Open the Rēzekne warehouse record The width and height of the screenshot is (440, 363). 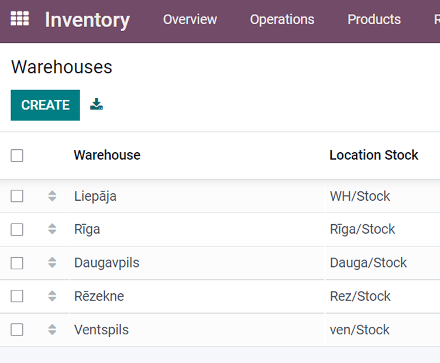pyautogui.click(x=99, y=296)
